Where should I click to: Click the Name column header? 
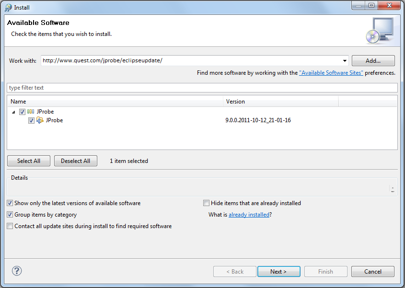(x=115, y=102)
